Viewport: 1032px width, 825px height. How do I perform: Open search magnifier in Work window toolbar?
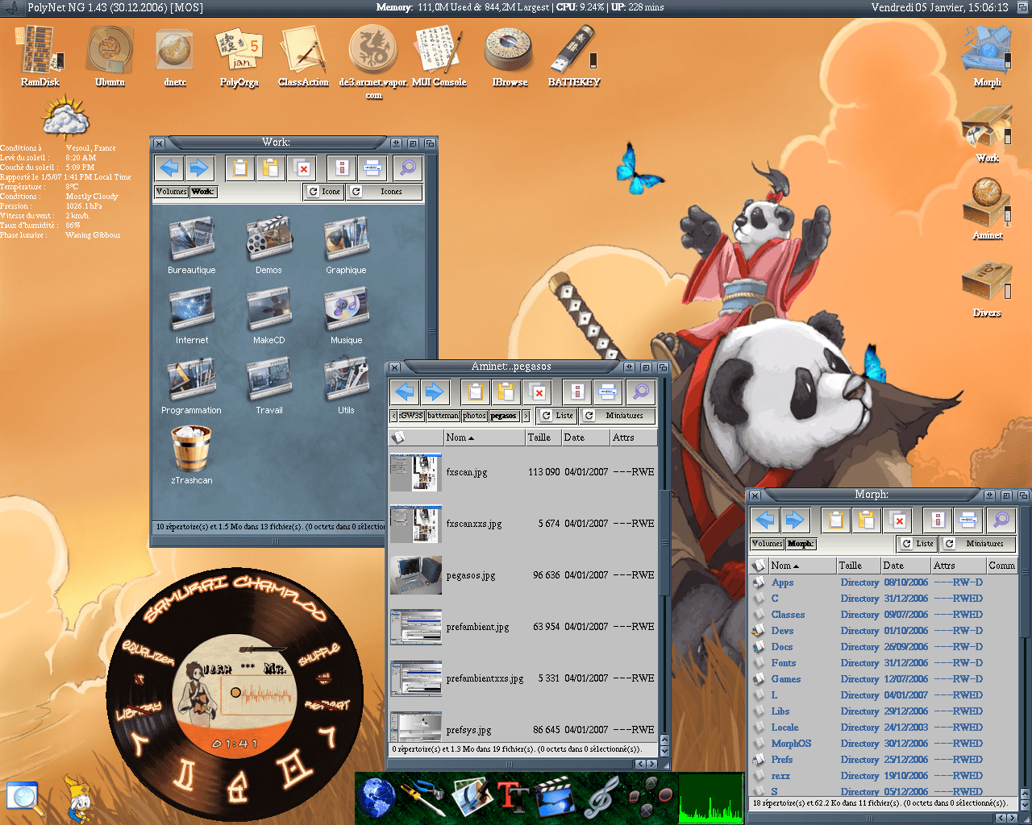(x=408, y=168)
